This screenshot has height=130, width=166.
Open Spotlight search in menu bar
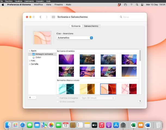(x=137, y=5)
